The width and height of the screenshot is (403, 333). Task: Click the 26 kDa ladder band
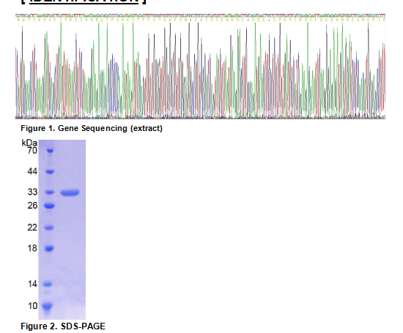(x=49, y=206)
